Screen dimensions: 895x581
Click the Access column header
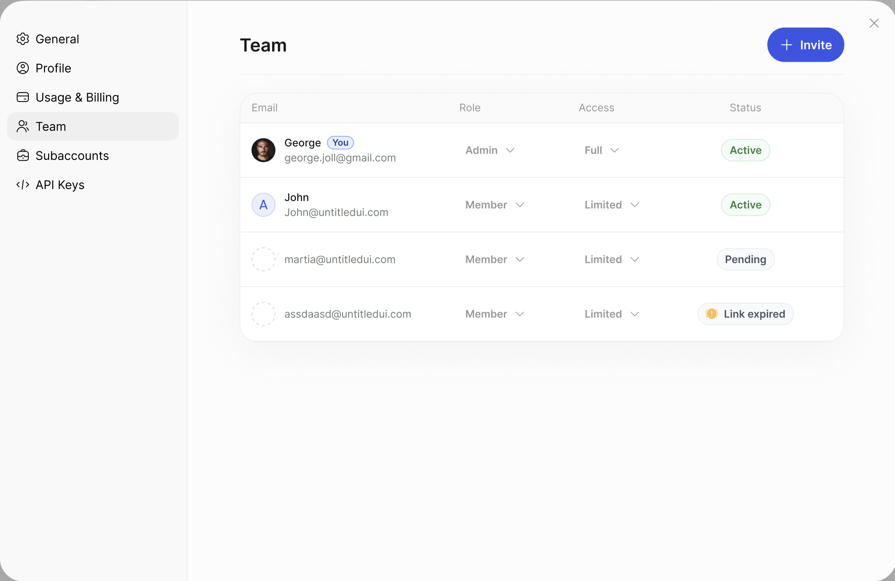tap(597, 108)
